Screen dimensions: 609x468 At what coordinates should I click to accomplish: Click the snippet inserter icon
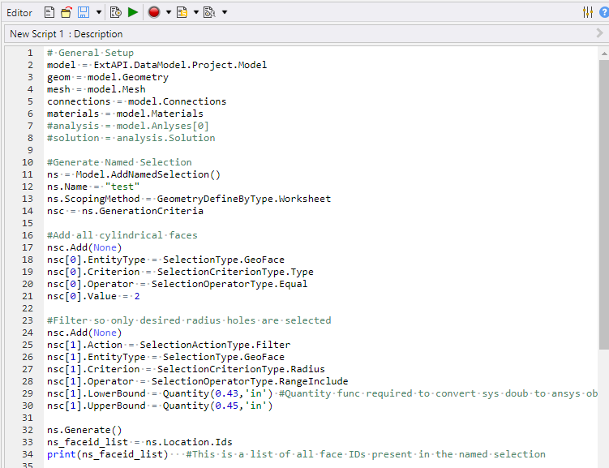[182, 12]
